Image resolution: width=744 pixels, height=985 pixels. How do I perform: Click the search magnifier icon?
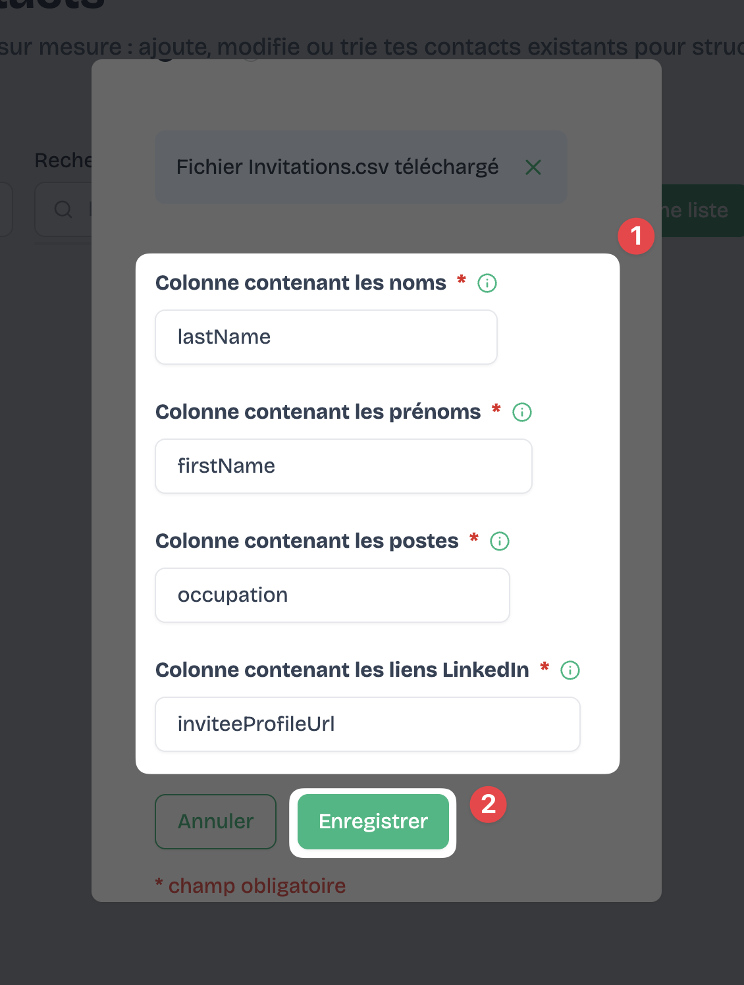[63, 209]
